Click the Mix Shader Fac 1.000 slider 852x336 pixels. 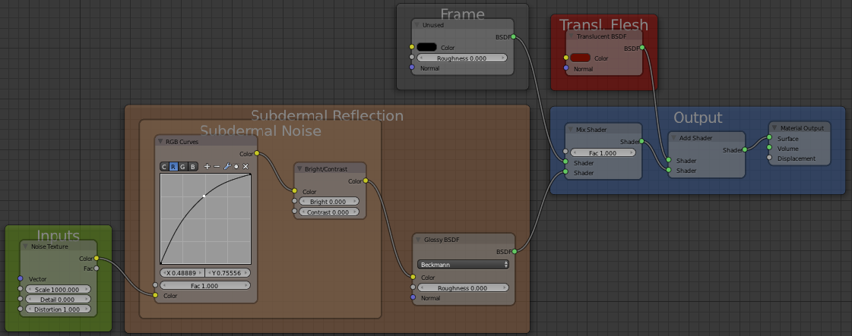pyautogui.click(x=603, y=152)
